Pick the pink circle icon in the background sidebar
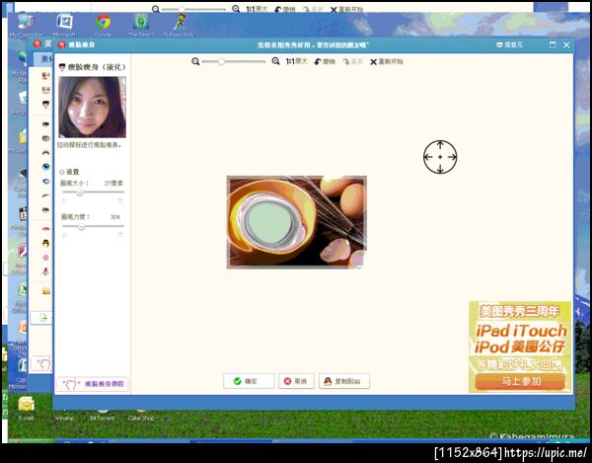Viewport: 592px width, 463px height. pos(45,258)
